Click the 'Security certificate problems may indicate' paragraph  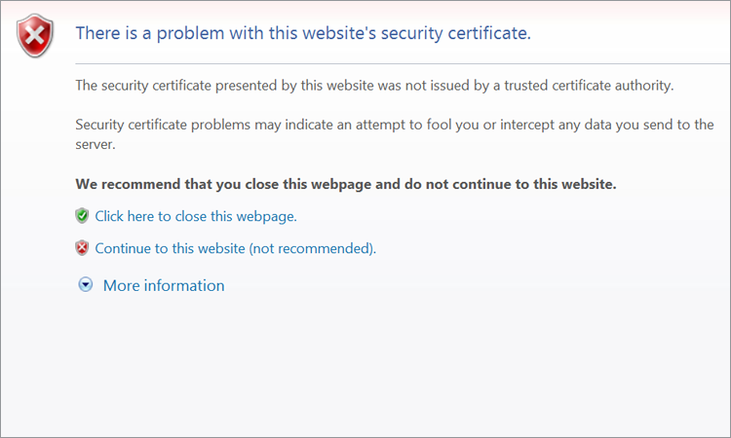pyautogui.click(x=395, y=134)
